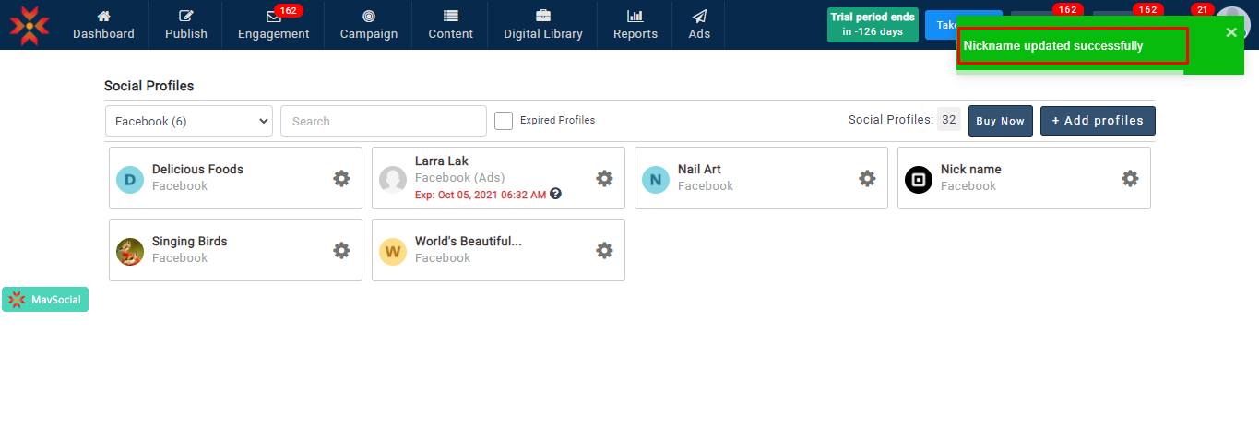Viewport: 1259px width, 440px height.
Task: Open settings for World's Beautiful profile
Action: [x=604, y=250]
